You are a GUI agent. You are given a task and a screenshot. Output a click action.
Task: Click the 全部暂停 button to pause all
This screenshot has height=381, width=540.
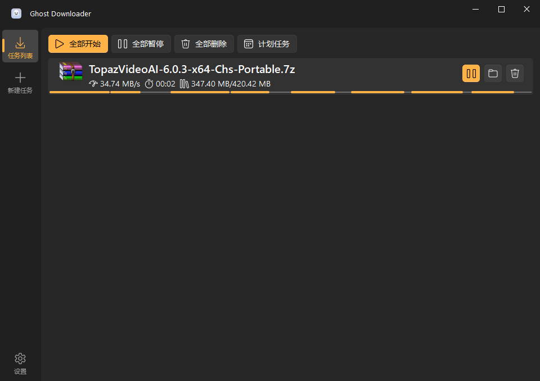(x=141, y=43)
